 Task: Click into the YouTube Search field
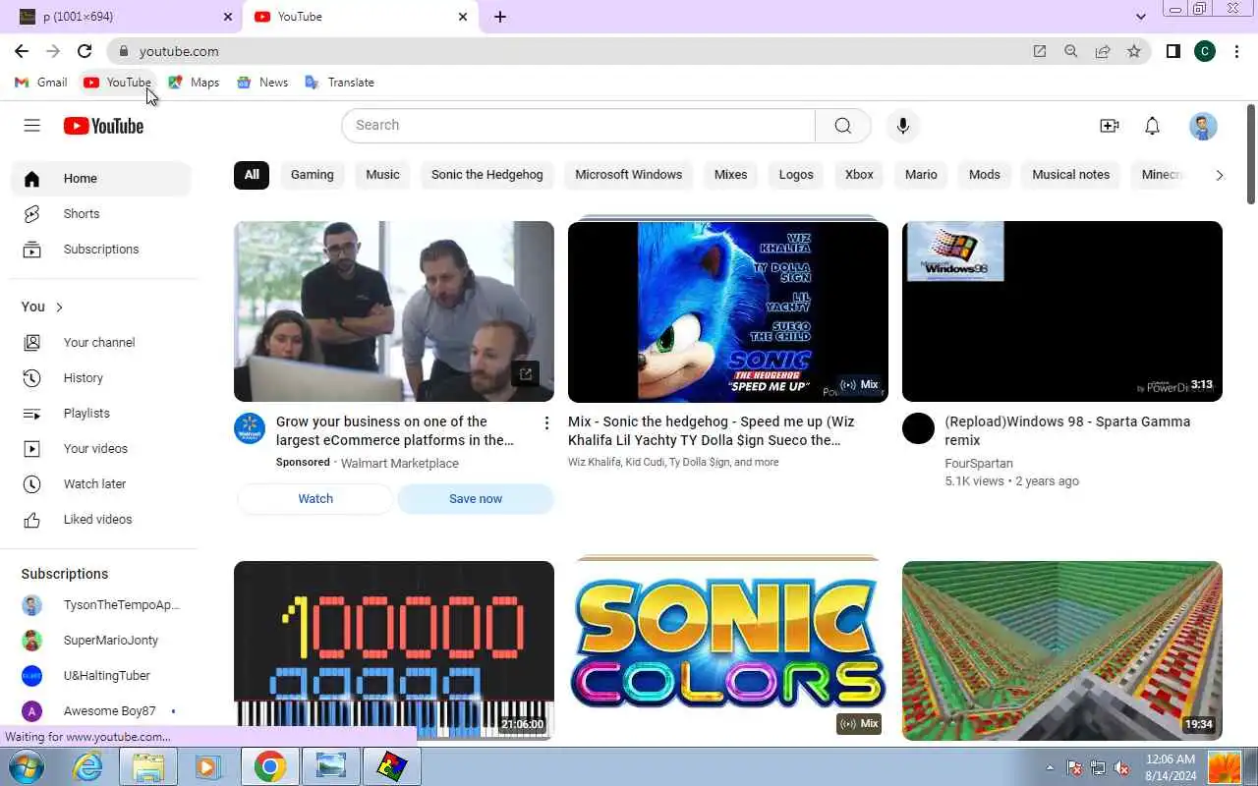(x=579, y=126)
